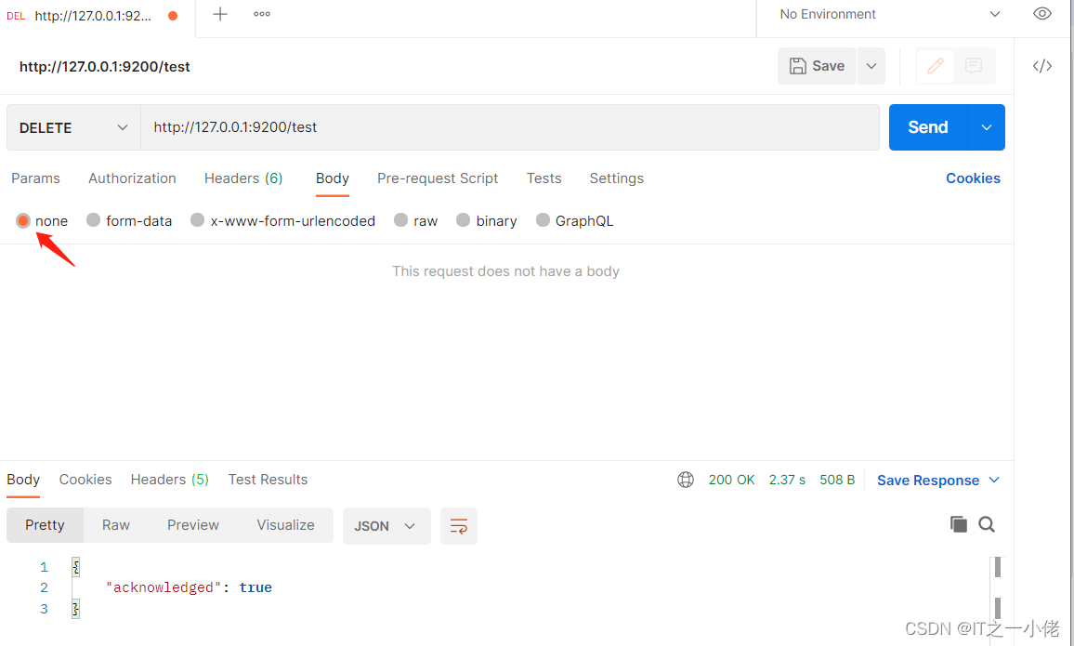This screenshot has height=646, width=1074.
Task: Open the Pre-request Script tab
Action: pos(438,178)
